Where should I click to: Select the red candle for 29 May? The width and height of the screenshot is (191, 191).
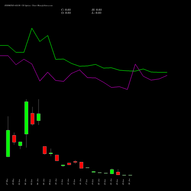14,139
